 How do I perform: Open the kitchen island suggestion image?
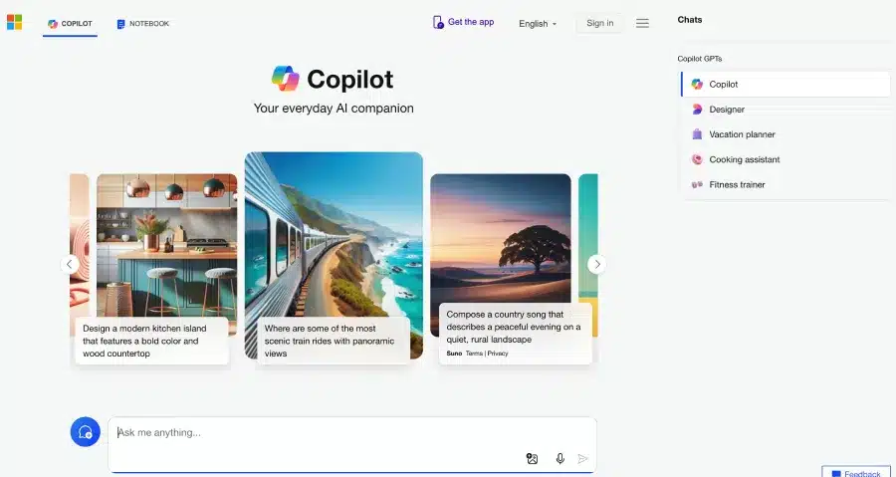point(167,246)
